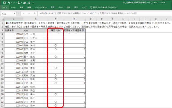
Task: Select row 23 header
Action: (2, 106)
